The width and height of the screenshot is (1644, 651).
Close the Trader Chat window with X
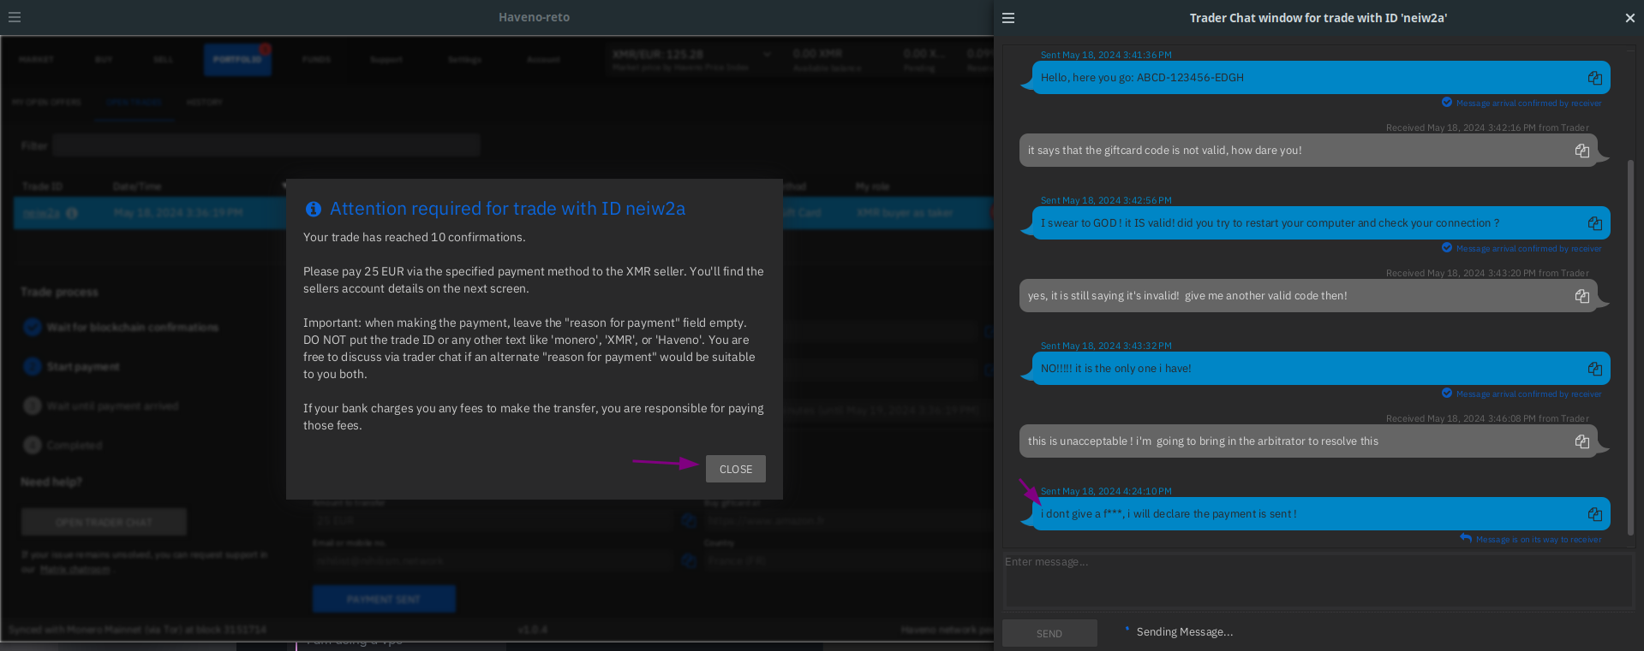tap(1629, 18)
